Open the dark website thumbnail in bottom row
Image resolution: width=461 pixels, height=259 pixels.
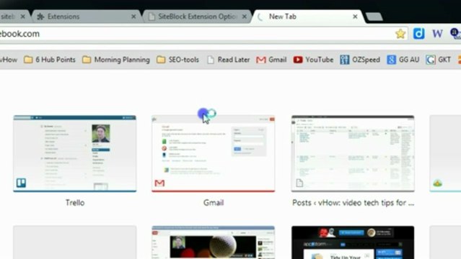(353, 242)
